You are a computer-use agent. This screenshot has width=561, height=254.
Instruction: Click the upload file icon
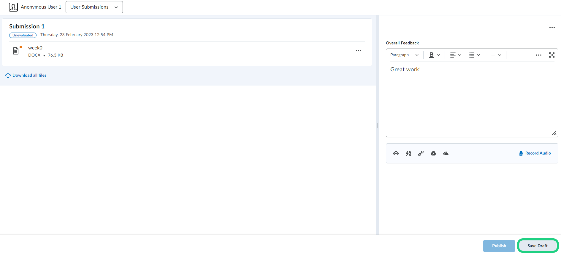click(396, 153)
